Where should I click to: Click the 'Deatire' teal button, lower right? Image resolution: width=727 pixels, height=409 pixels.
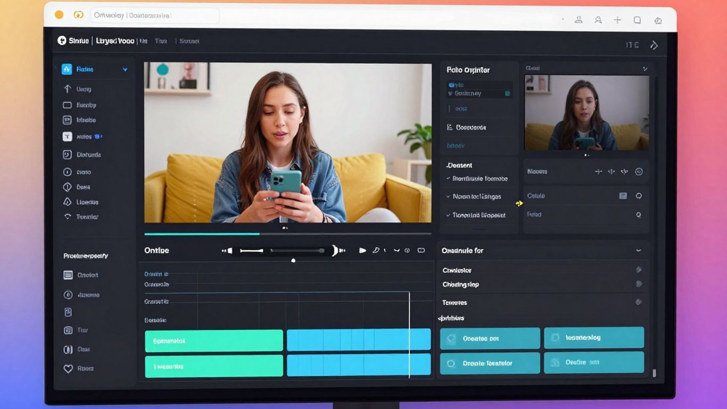(594, 362)
